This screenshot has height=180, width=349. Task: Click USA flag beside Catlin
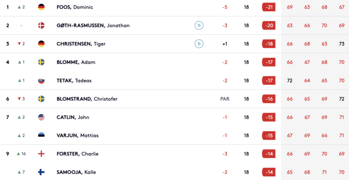41,117
